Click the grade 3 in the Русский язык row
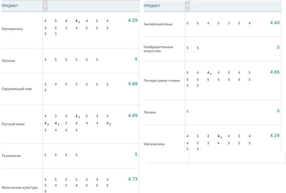This screenshot has height=193, width=286. point(56,116)
